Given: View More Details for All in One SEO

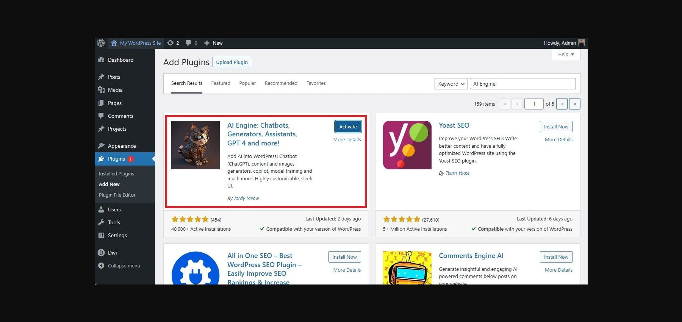Looking at the screenshot, I should [347, 270].
